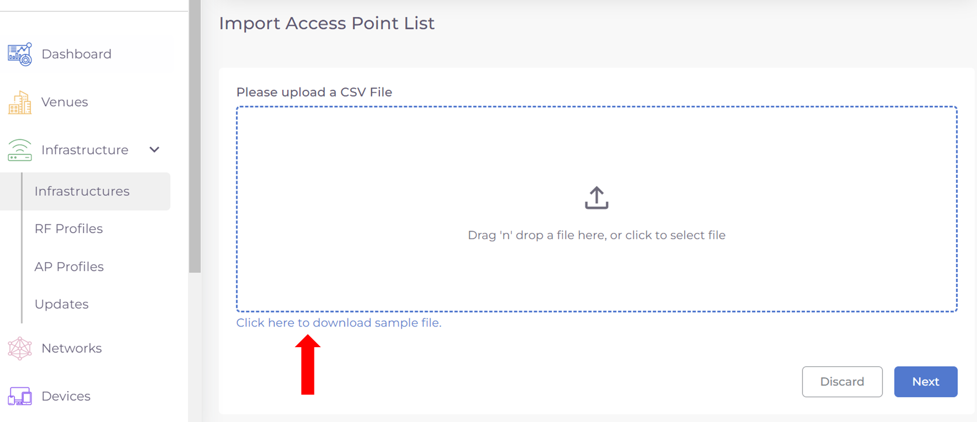This screenshot has width=977, height=422.
Task: Open the Devices menu item
Action: (66, 396)
